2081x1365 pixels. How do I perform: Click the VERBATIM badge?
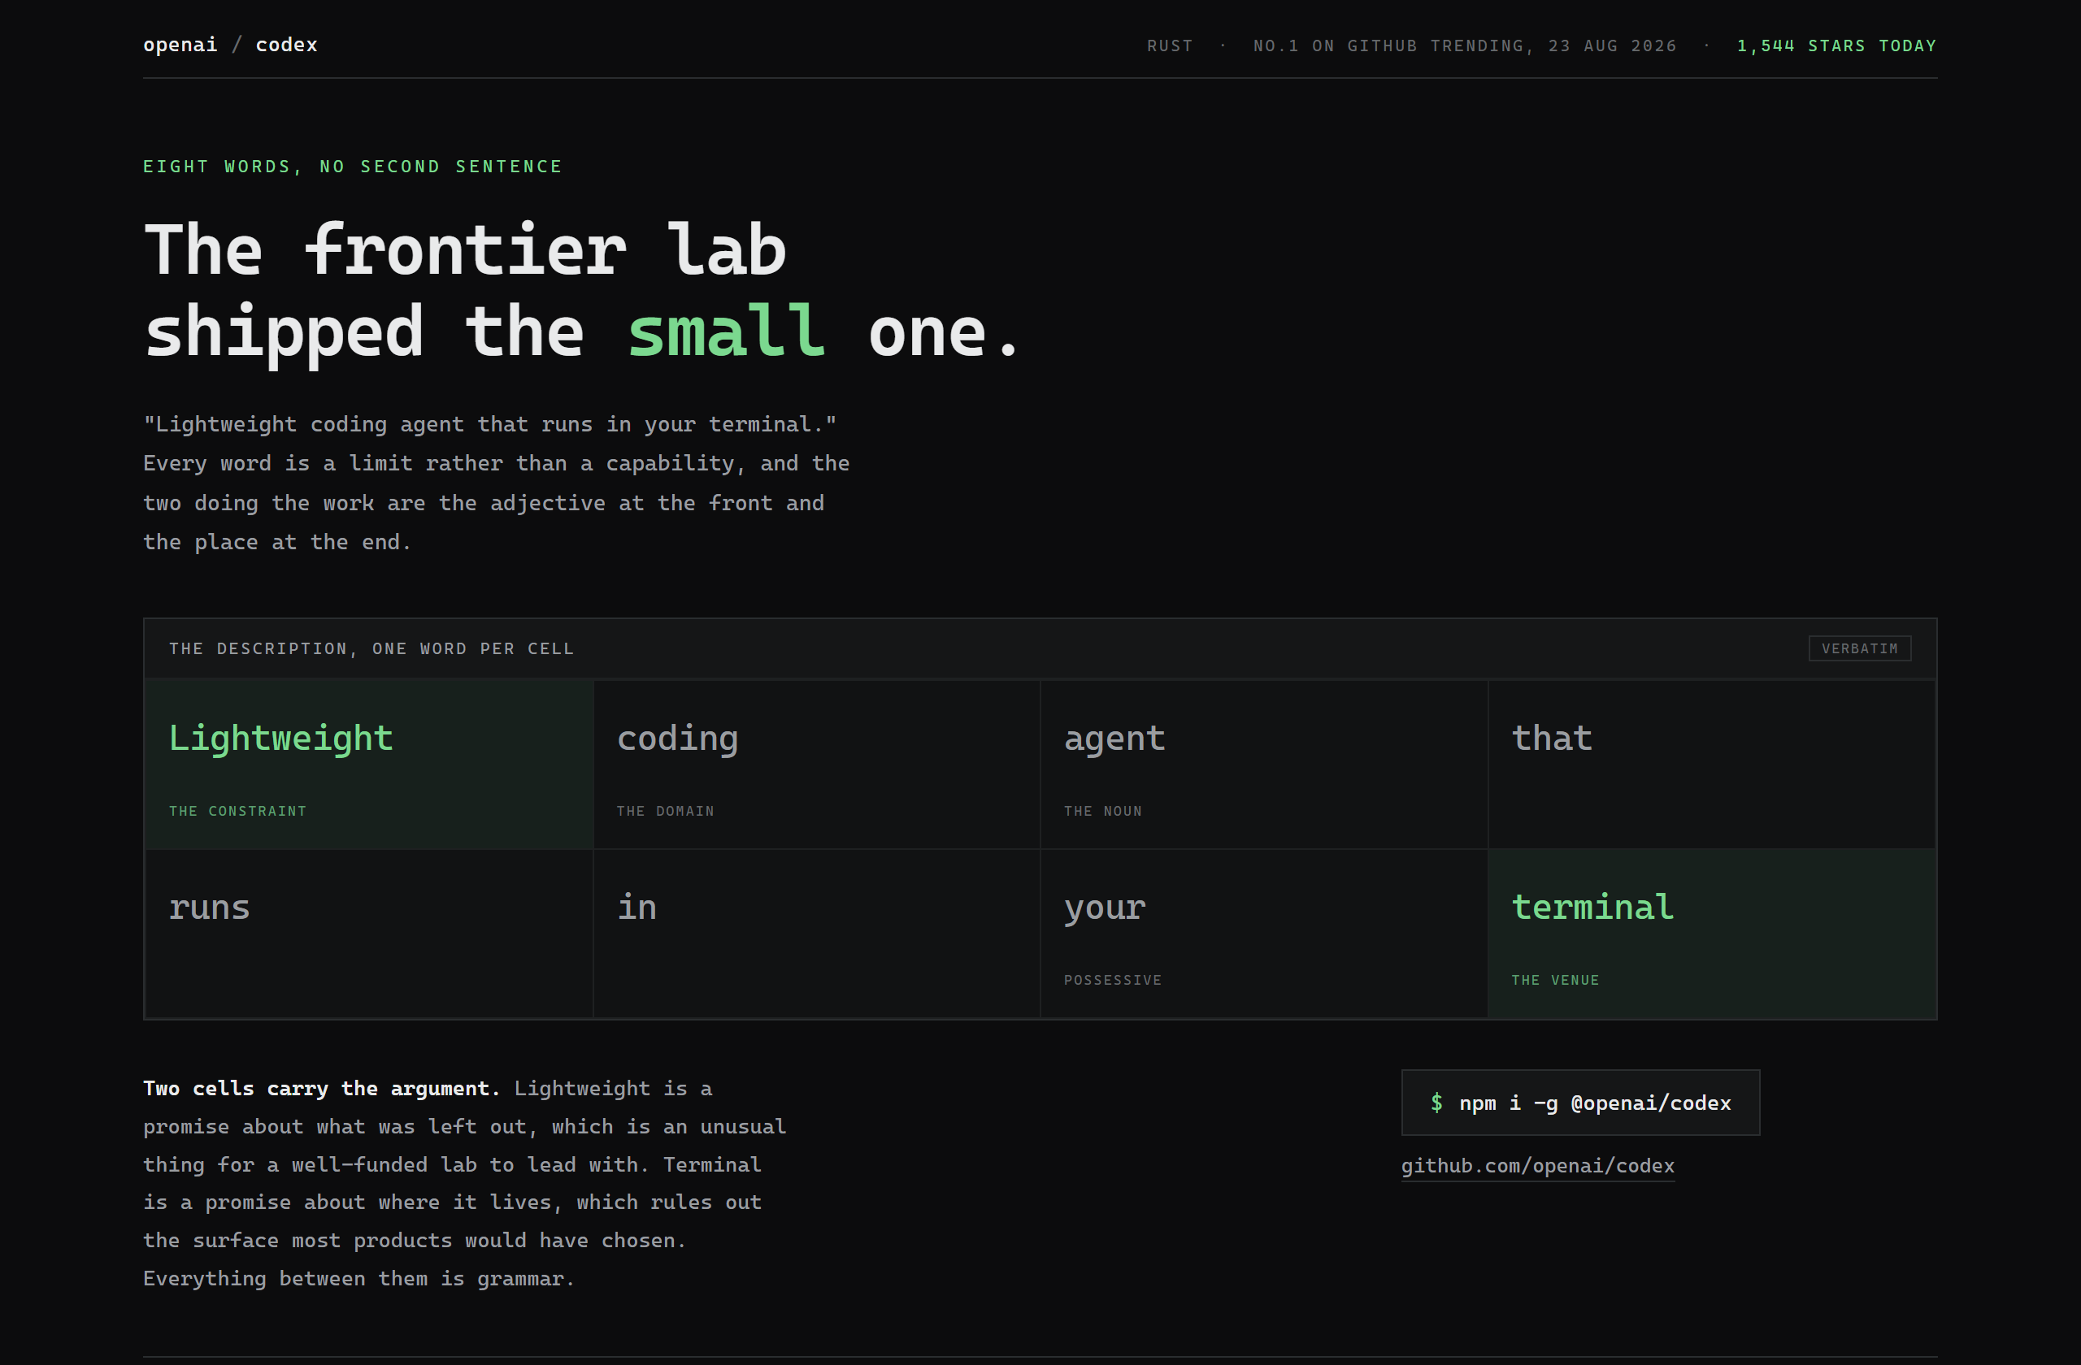pos(1860,648)
